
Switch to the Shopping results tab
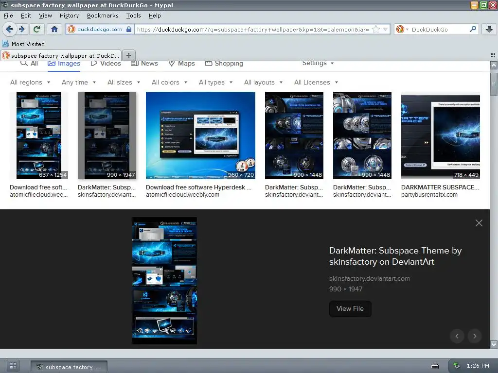click(x=224, y=64)
